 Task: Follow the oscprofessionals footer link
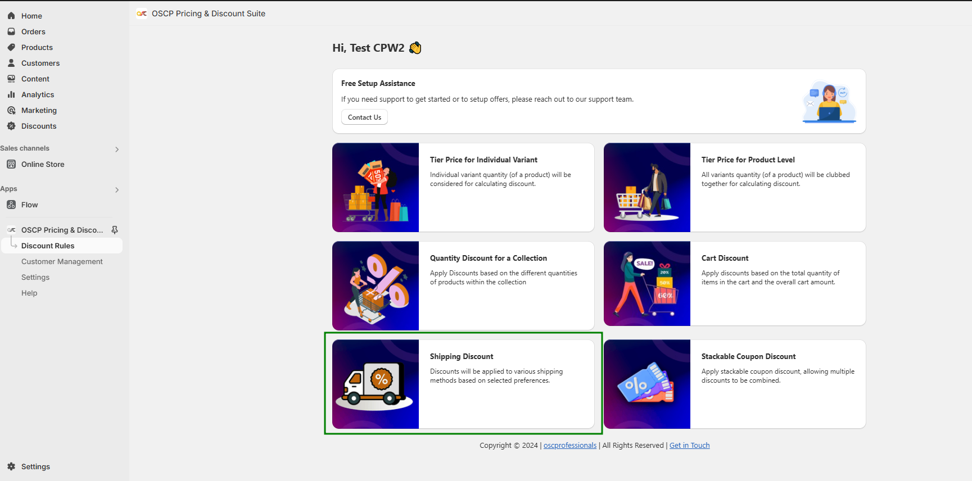point(569,445)
